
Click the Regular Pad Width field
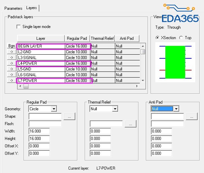click(x=39, y=131)
